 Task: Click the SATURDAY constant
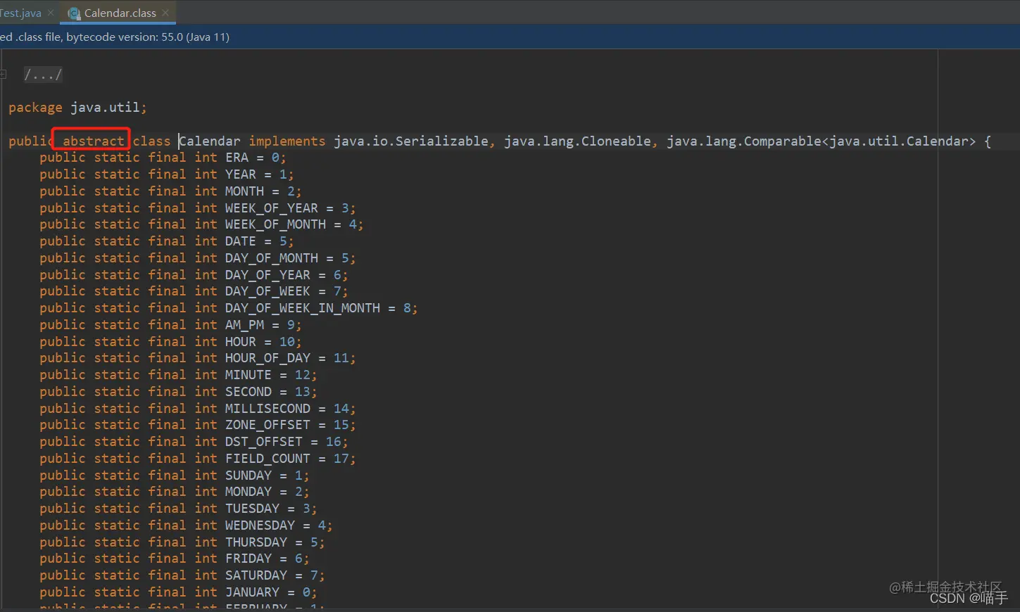tap(256, 575)
